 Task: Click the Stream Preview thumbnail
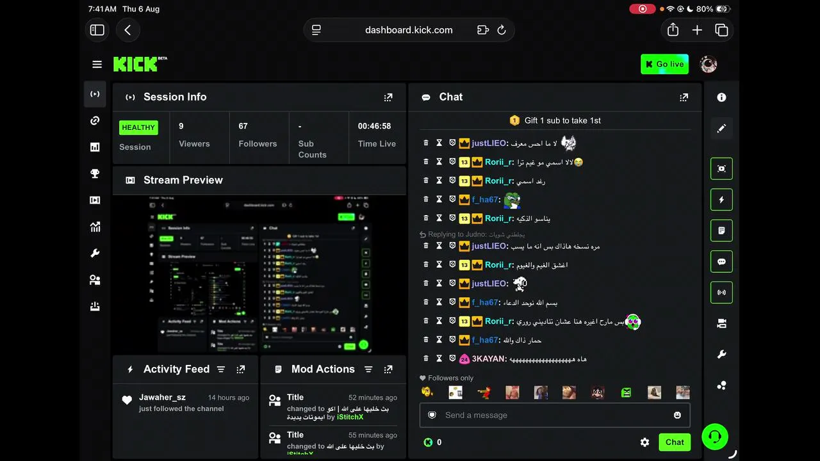click(x=259, y=274)
